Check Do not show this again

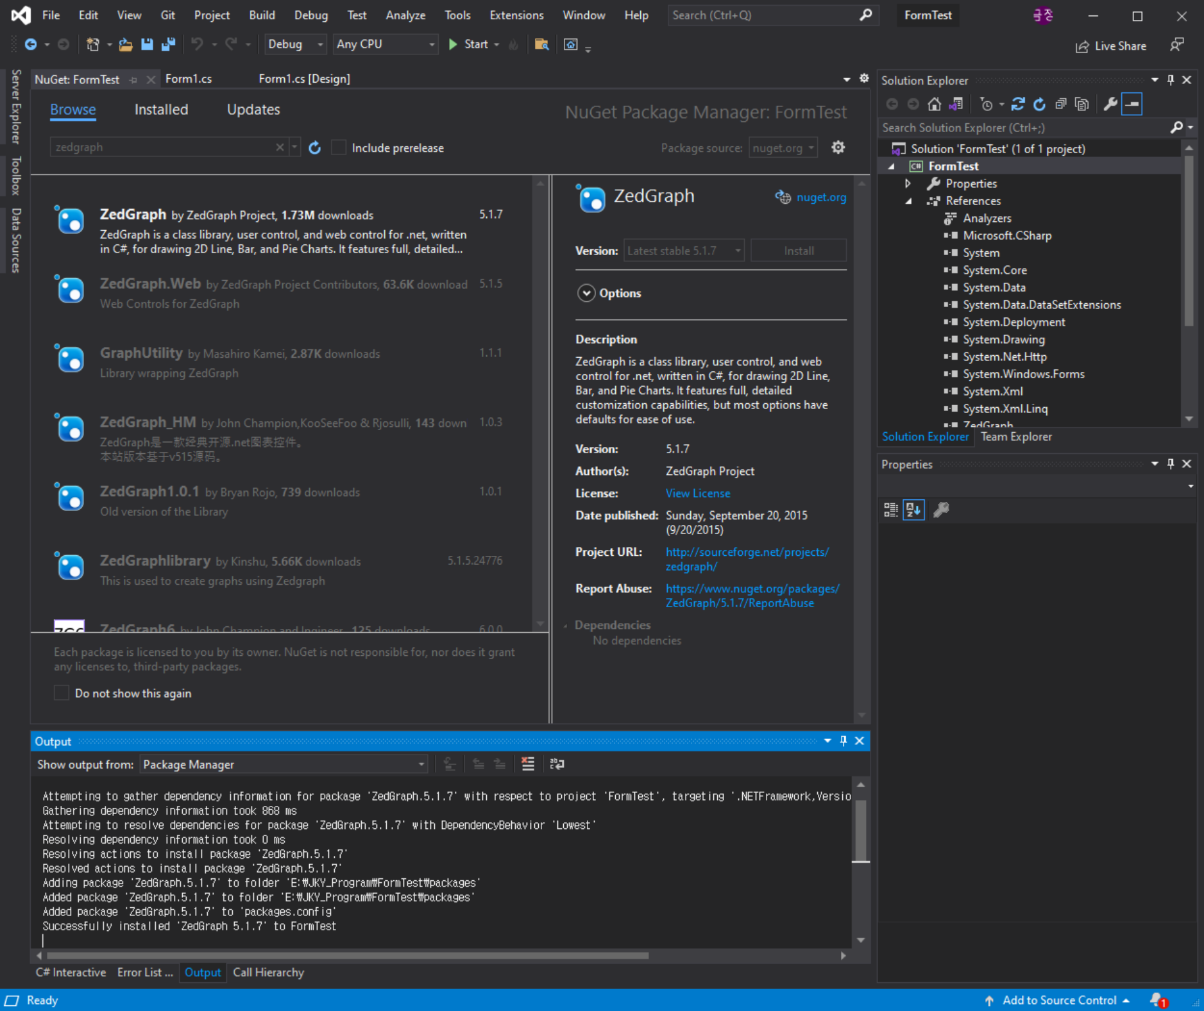pos(61,693)
